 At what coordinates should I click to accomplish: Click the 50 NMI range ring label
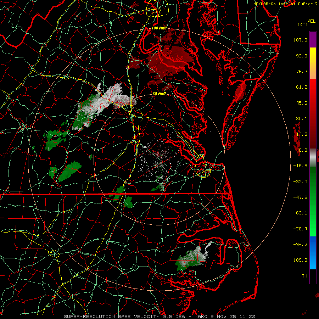(x=159, y=94)
